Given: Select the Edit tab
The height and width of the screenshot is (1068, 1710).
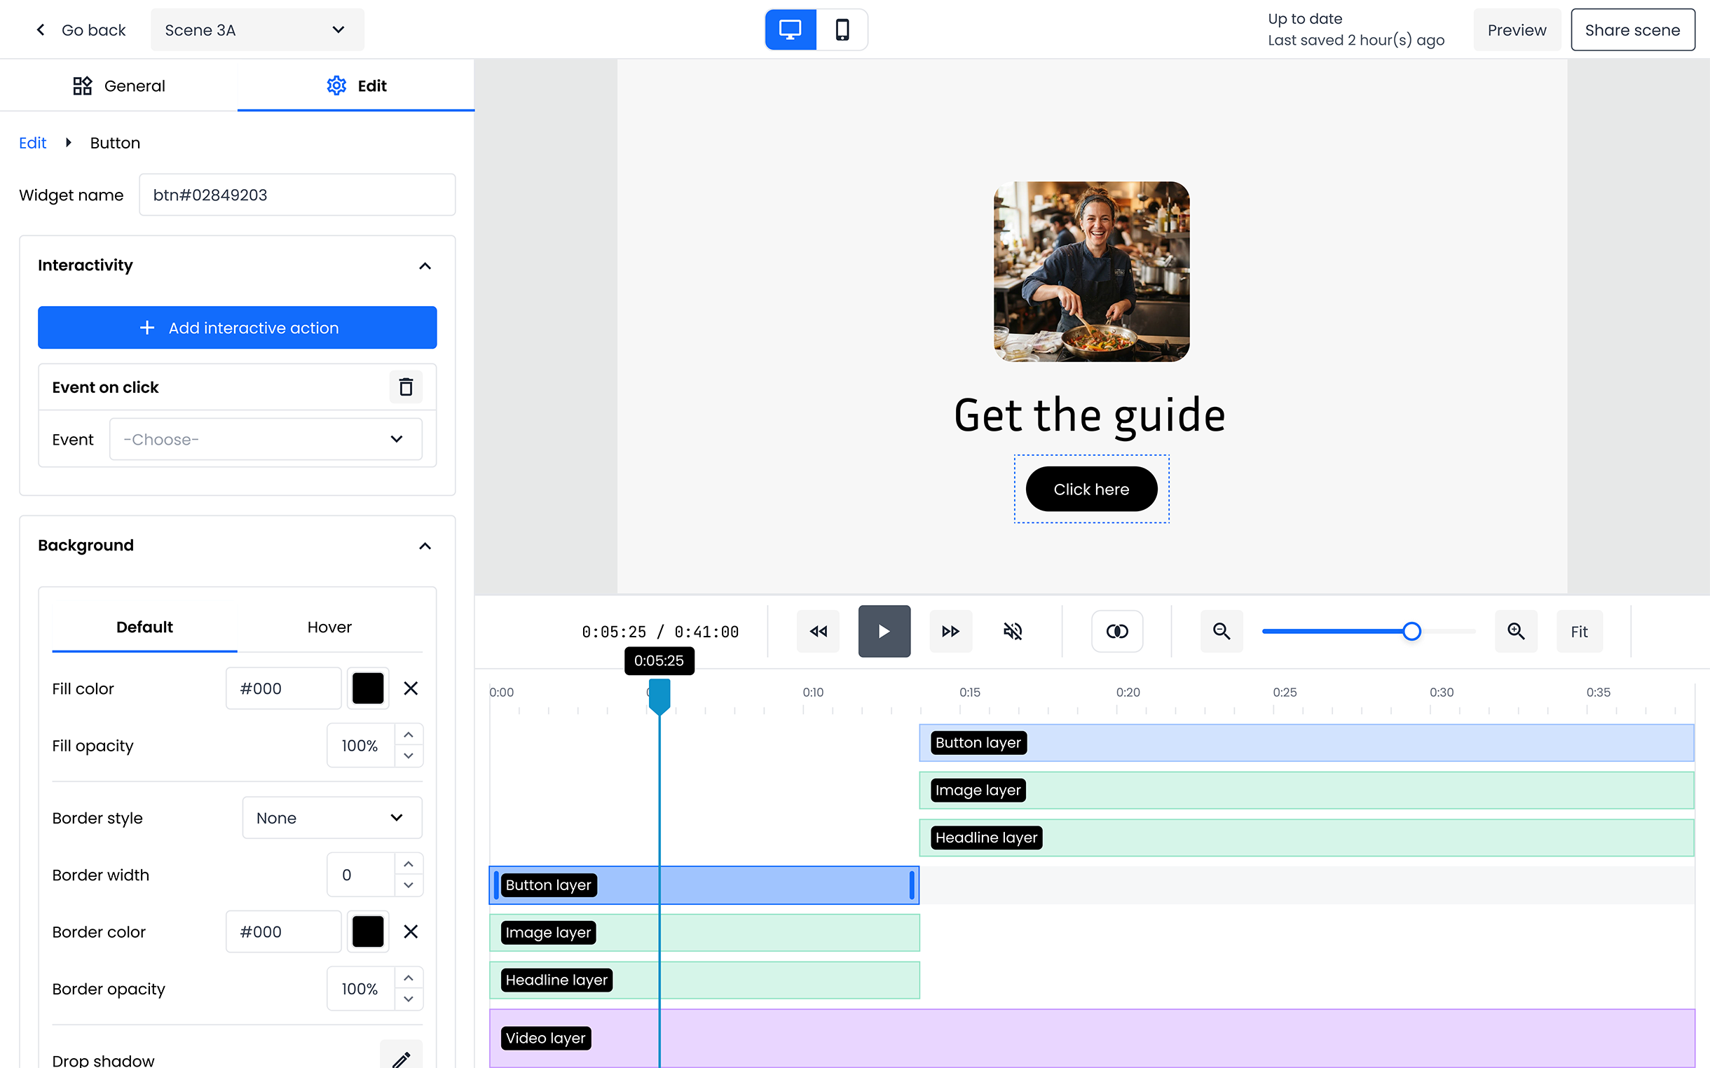Looking at the screenshot, I should [356, 85].
